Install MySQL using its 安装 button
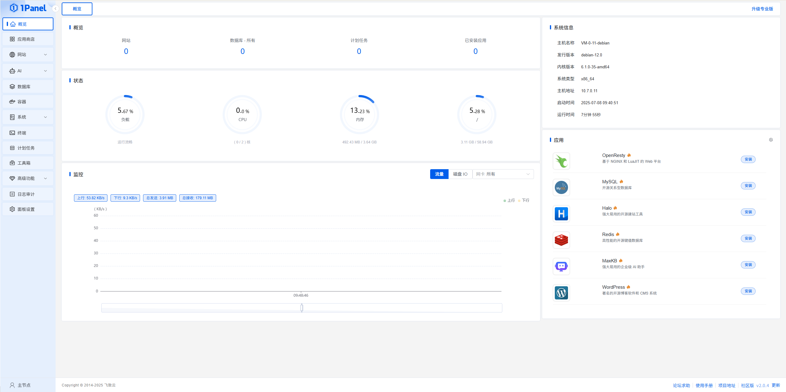 [x=748, y=185]
